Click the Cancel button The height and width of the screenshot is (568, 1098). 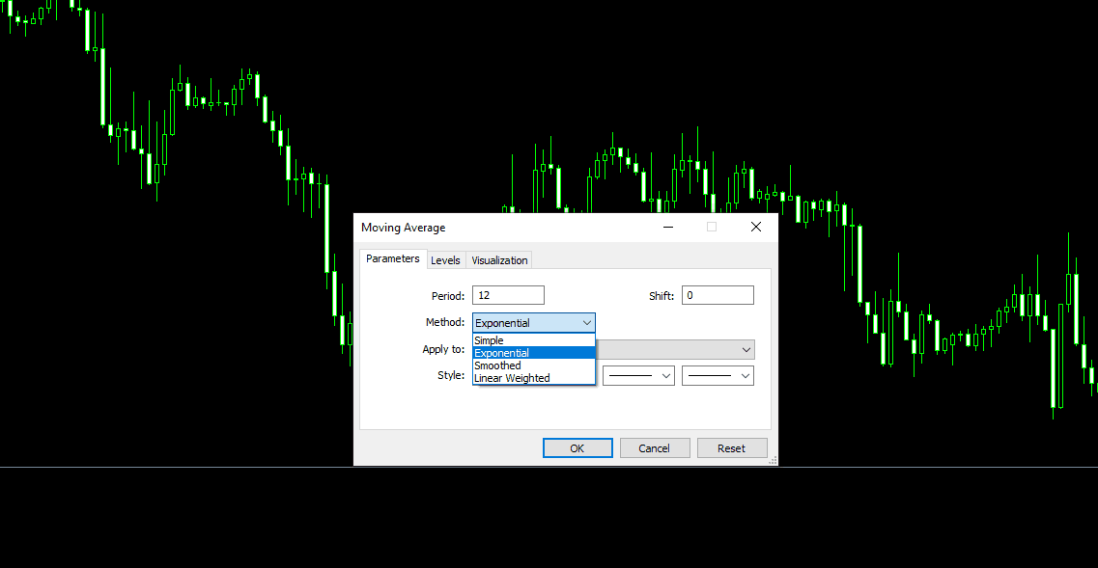pyautogui.click(x=655, y=448)
